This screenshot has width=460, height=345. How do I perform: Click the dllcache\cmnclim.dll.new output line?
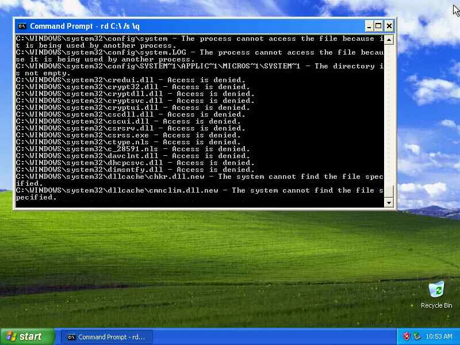coord(200,194)
